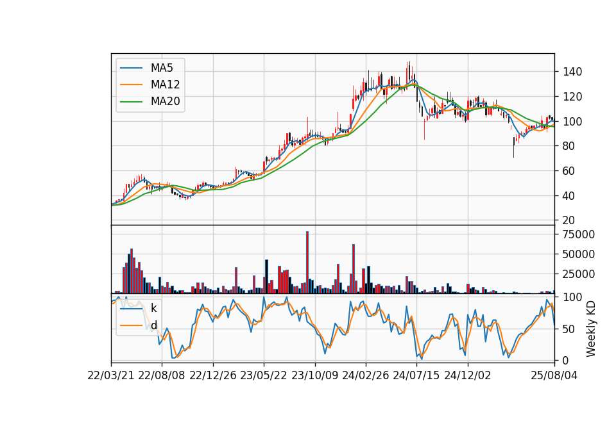The height and width of the screenshot is (442, 616).
Task: Click the d legend label
Action: pyautogui.click(x=154, y=325)
